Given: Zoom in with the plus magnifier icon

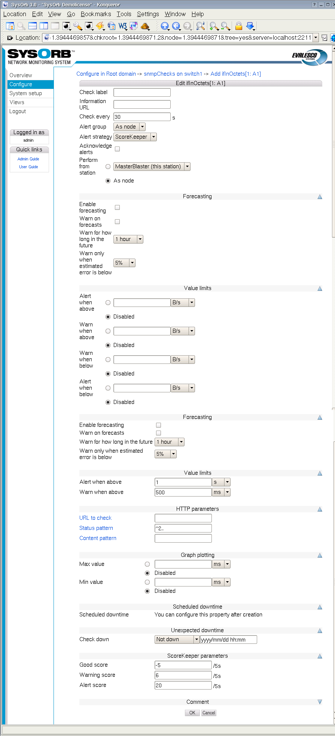Looking at the screenshot, I should (x=214, y=26).
